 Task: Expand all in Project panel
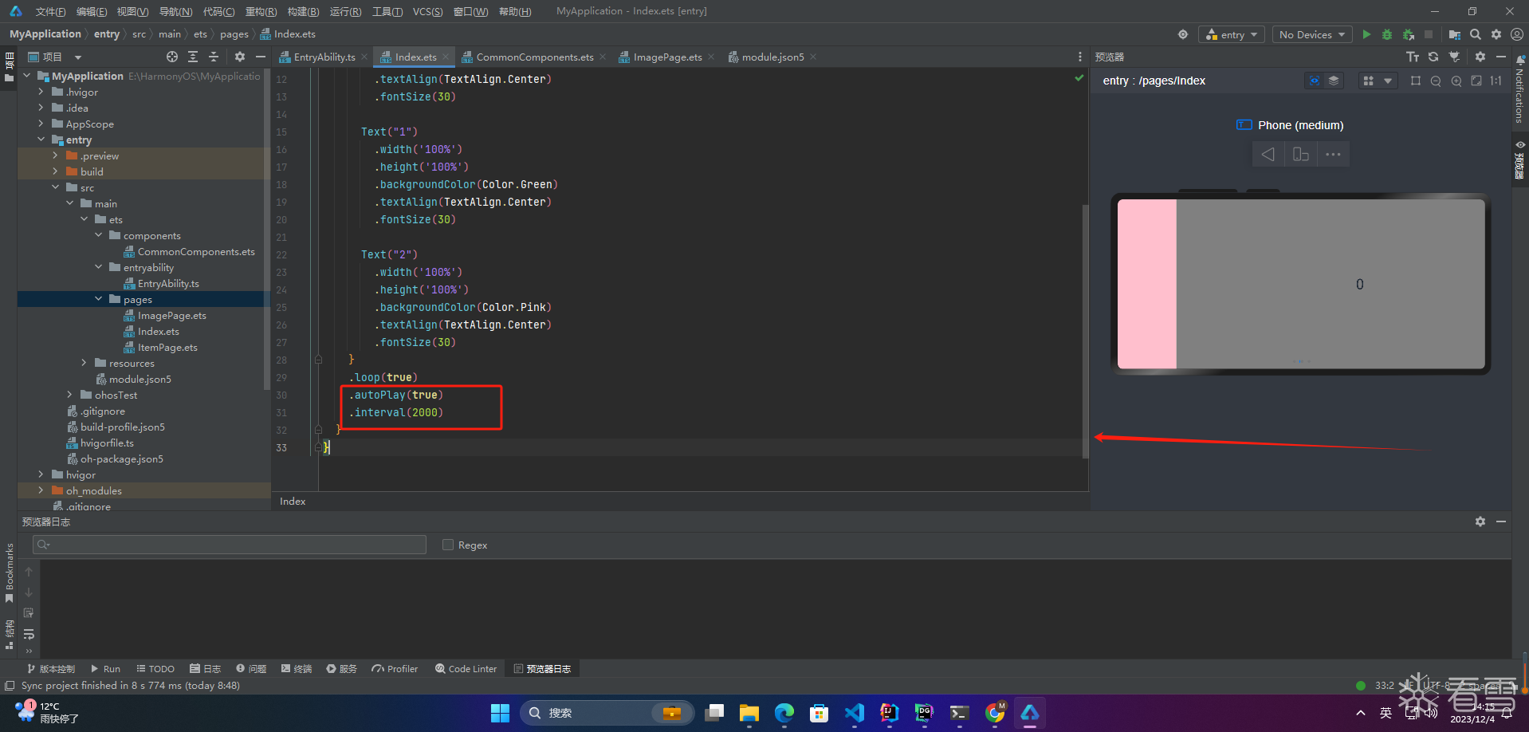(193, 57)
